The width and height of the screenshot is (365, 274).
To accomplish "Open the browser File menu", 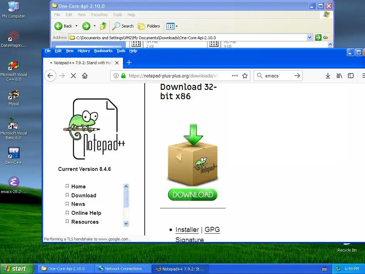I will (48, 51).
